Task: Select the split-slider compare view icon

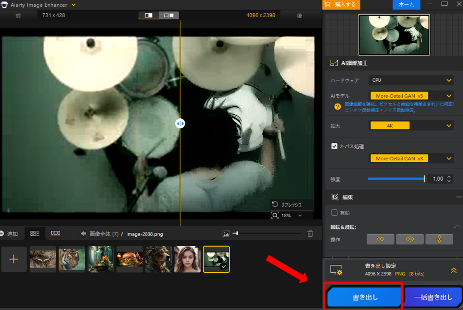Action: (x=149, y=15)
